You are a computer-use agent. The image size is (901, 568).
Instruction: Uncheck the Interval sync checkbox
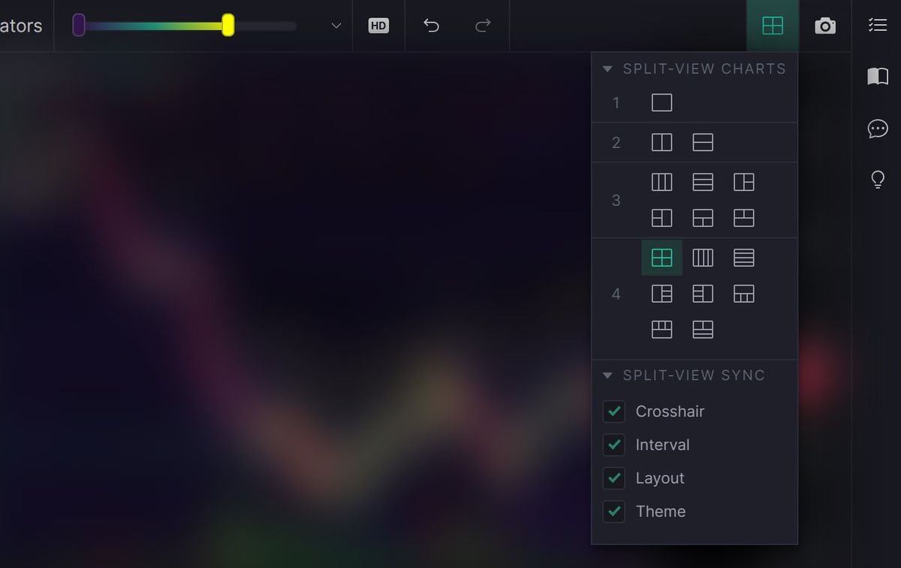pyautogui.click(x=614, y=445)
